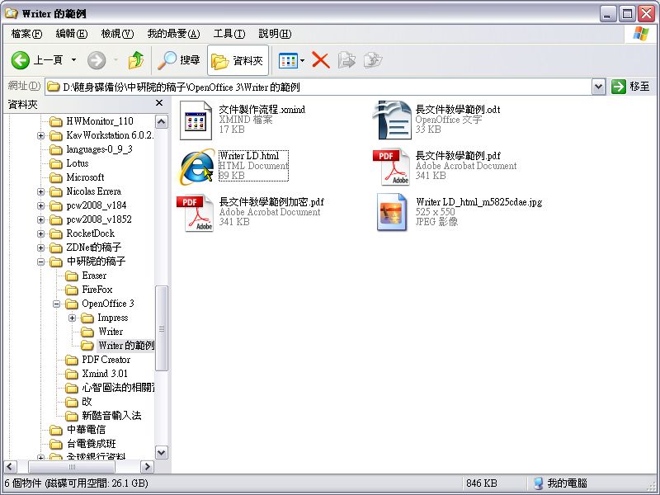Viewport: 660px width, 495px height.
Task: Collapse the OpenOffice 3 folder node
Action: click(56, 304)
